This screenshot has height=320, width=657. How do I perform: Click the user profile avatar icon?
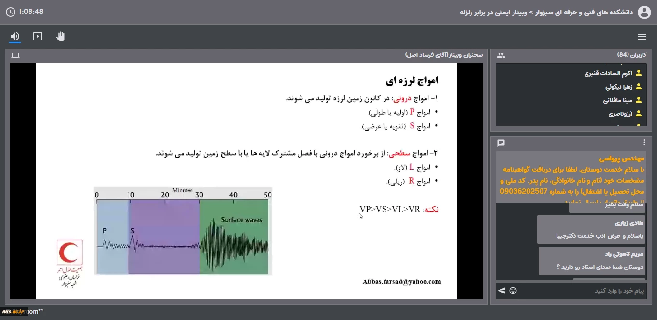644,13
